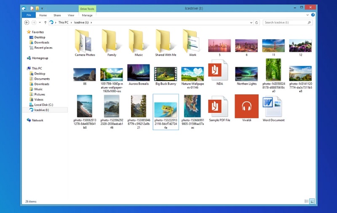
Task: Expand the ribbon with chevron arrow
Action: [x=308, y=15]
